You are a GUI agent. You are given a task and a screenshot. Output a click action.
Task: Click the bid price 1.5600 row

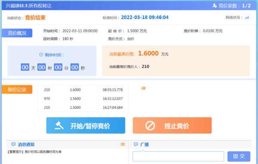tap(75, 99)
